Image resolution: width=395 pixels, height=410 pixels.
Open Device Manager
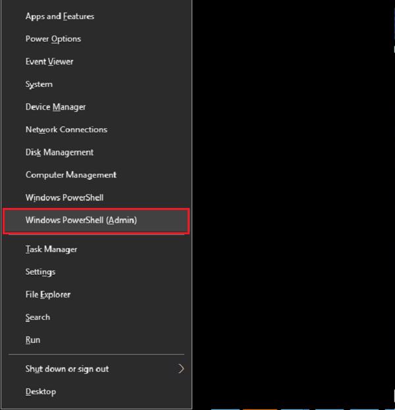tap(96, 107)
